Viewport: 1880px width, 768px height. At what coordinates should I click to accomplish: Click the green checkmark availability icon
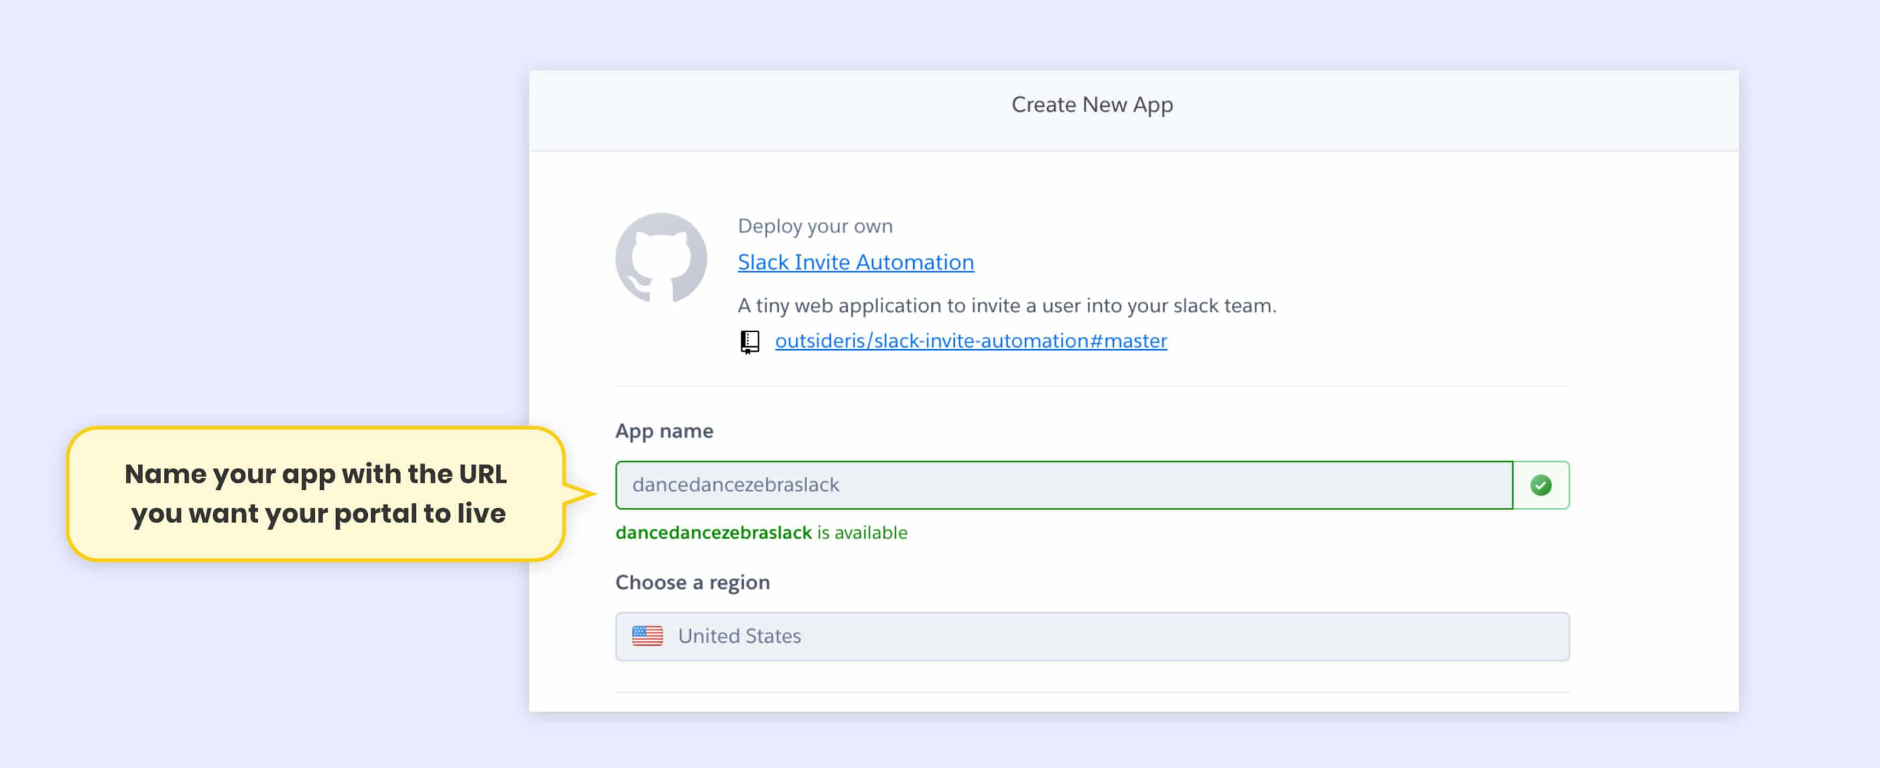[x=1541, y=485]
